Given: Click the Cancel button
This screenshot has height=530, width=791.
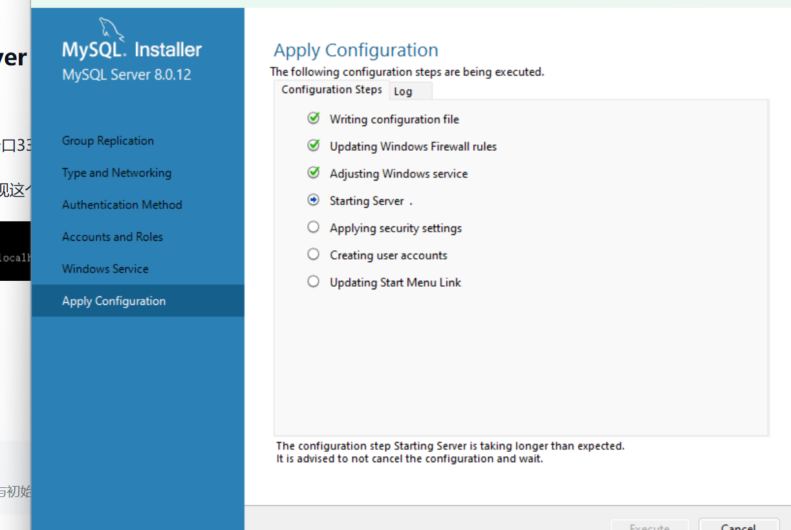Looking at the screenshot, I should 738,525.
